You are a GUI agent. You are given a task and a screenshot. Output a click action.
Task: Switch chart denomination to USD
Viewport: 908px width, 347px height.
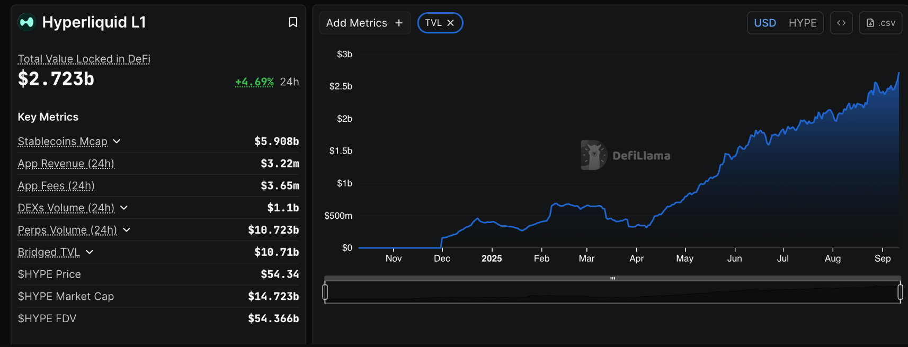765,23
